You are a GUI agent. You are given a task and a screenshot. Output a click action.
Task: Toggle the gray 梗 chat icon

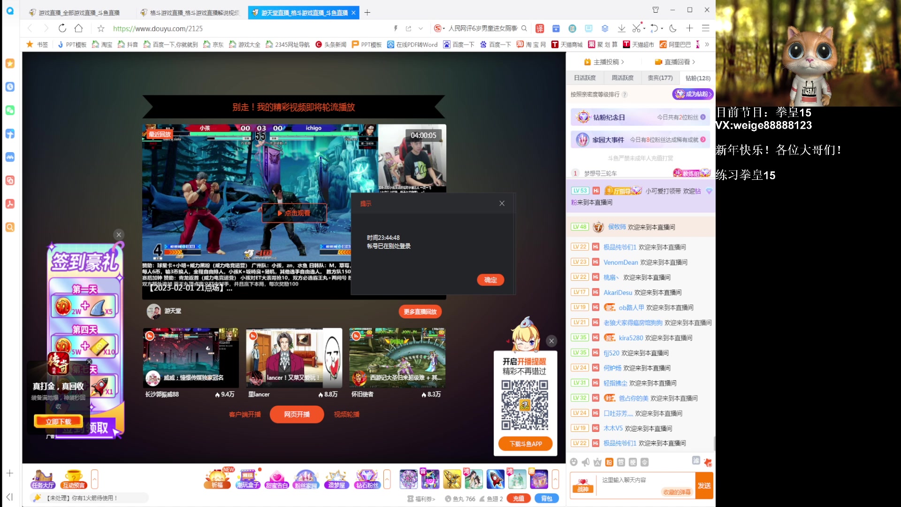tap(633, 462)
